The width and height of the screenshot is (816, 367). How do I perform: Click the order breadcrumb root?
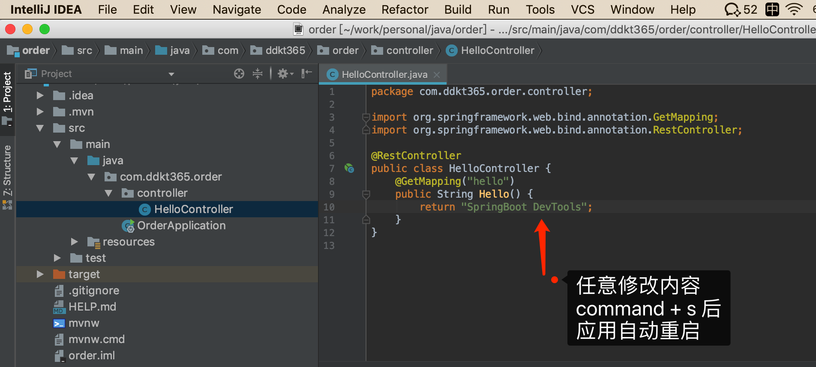pyautogui.click(x=29, y=50)
